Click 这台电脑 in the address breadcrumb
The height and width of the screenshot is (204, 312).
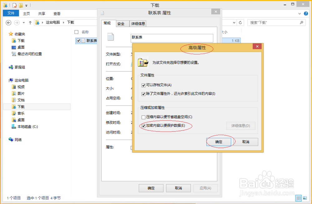[x=53, y=22]
